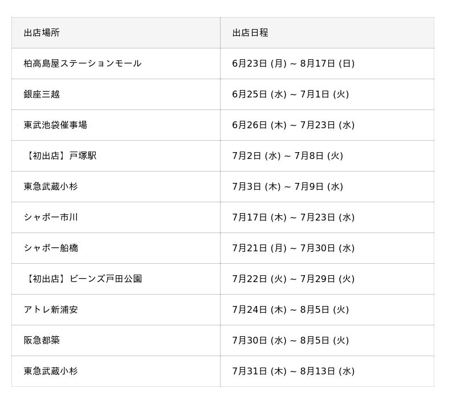This screenshot has height=404, width=456.
Task: Select the date 7月22日 (火) ~ 7月29日 (火)
Action: point(293,279)
